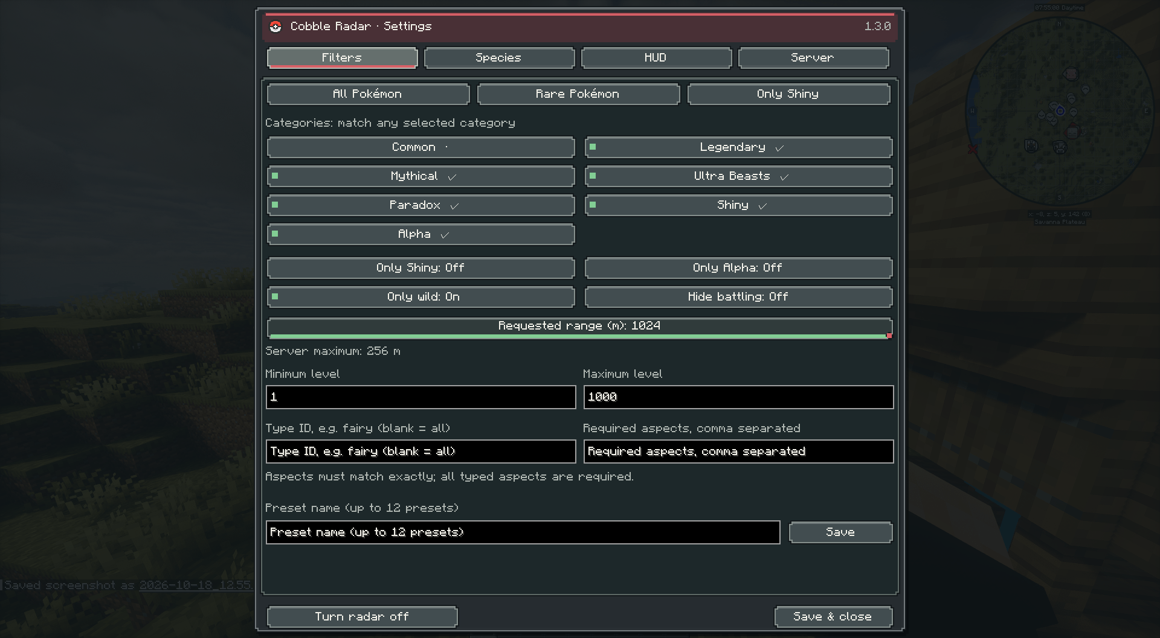Apply the Rare Pokémon preset filter
This screenshot has width=1160, height=638.
(x=578, y=94)
